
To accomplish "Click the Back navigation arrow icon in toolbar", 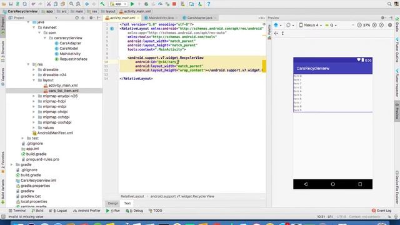I will [x=87, y=4].
